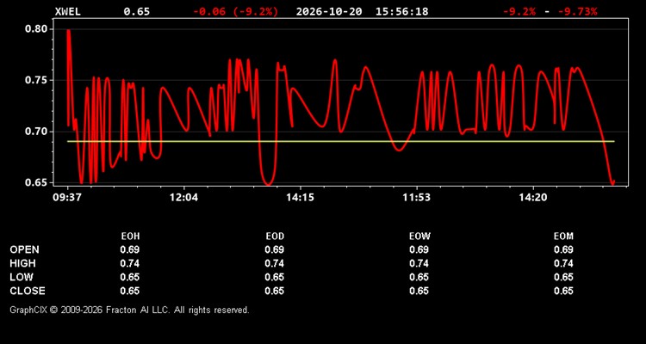Click the -0.06 (-9.2%) change label
Image resolution: width=646 pixels, height=344 pixels.
236,11
